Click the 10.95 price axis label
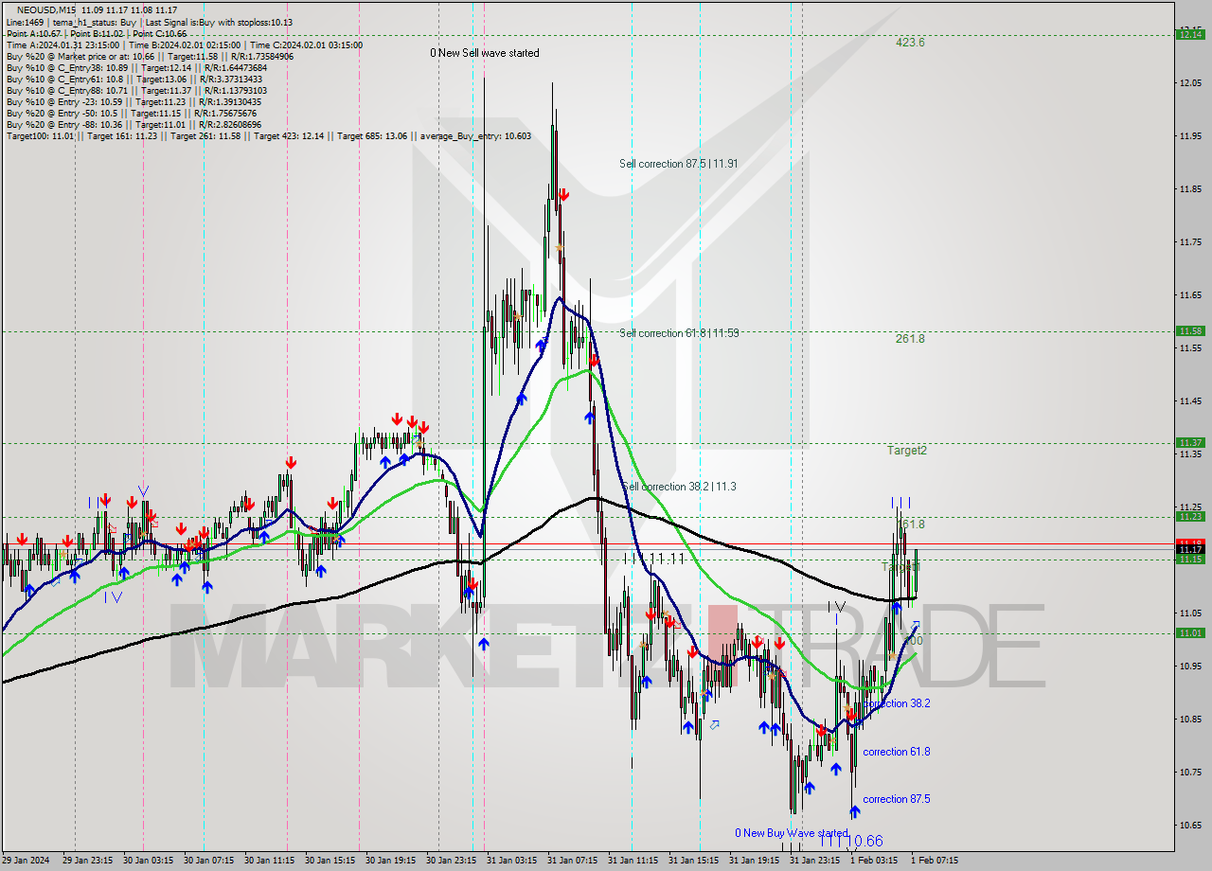The image size is (1212, 871). click(1190, 666)
